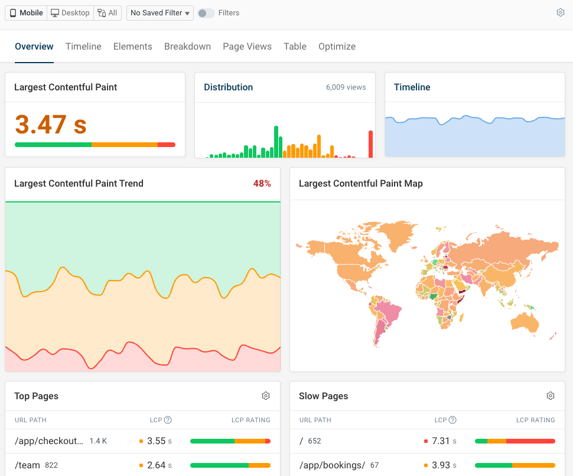This screenshot has width=573, height=476.
Task: Open Top Pages settings gear
Action: [265, 396]
